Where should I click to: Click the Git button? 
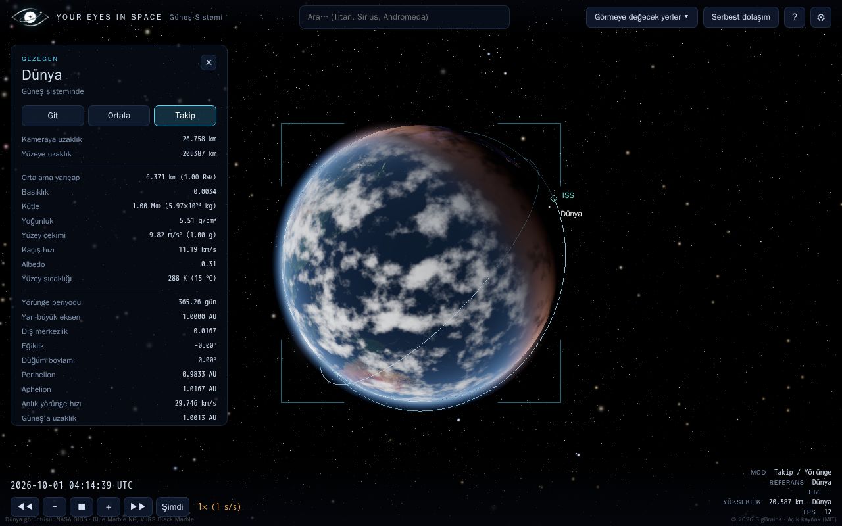[53, 116]
